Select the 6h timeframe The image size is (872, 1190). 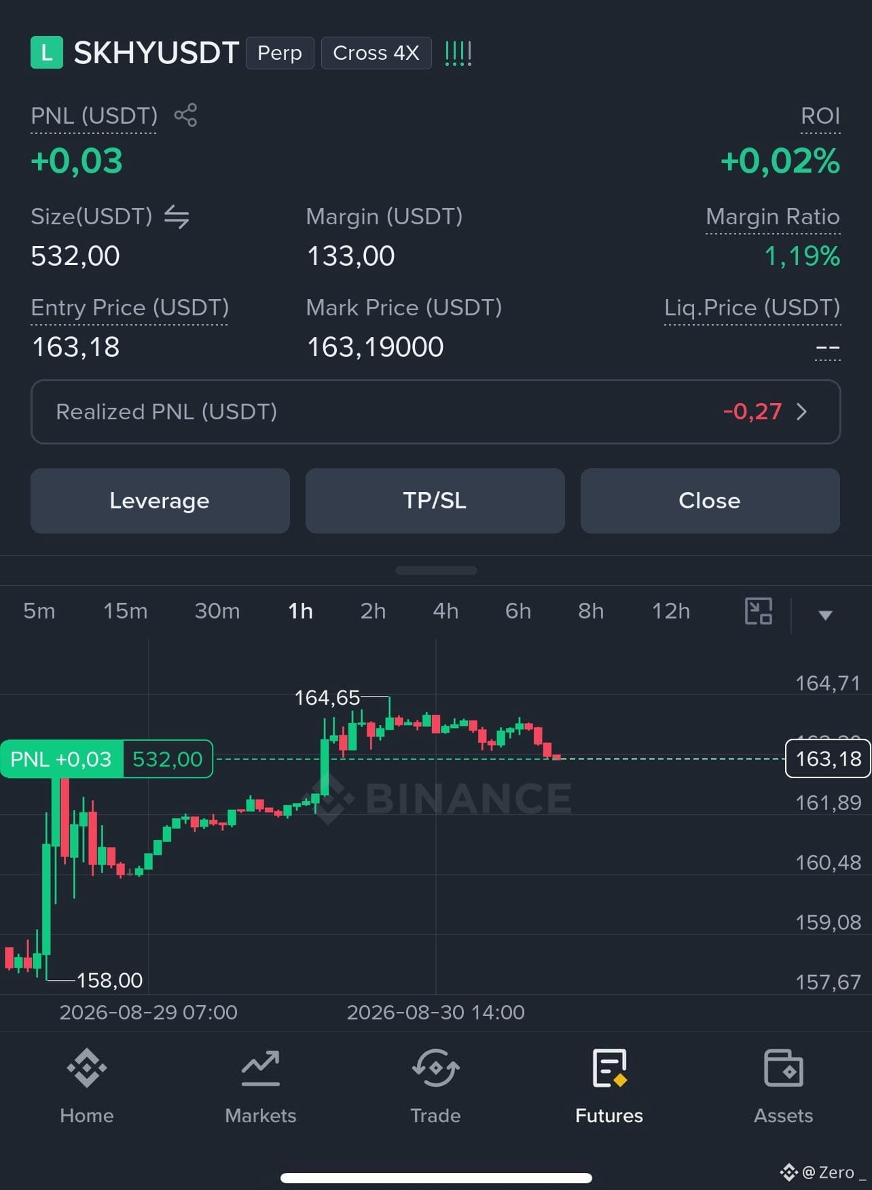518,611
